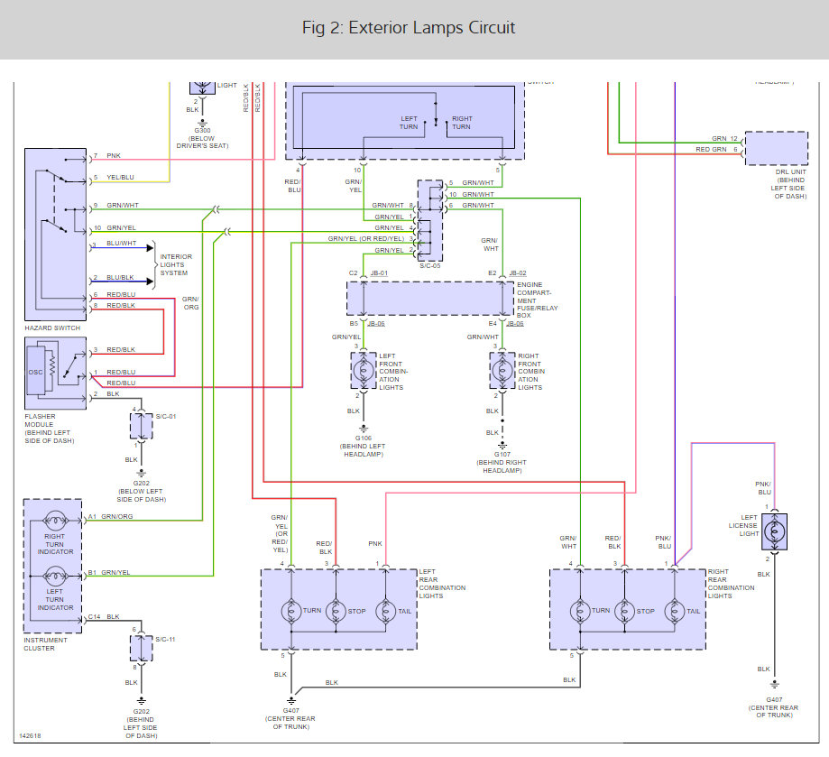
Task: Click the S/C-01 splice connector box
Action: (x=141, y=426)
